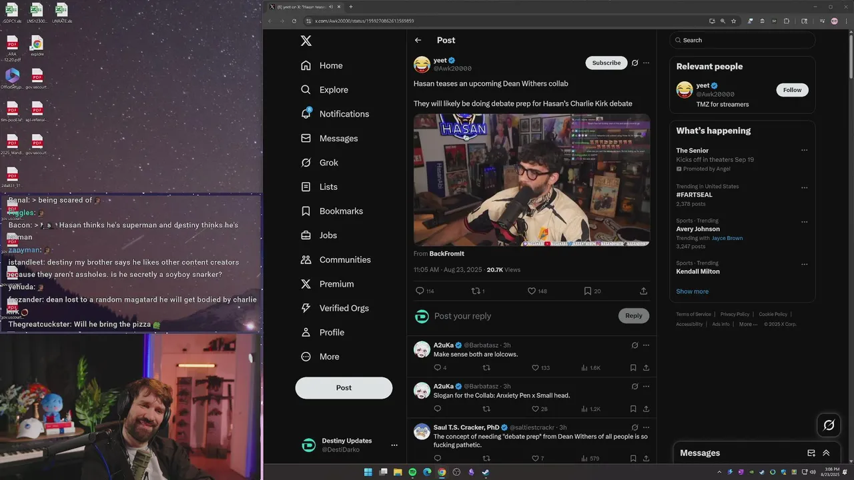Bookmark the 'Slogan for the Collab' reply

632,409
